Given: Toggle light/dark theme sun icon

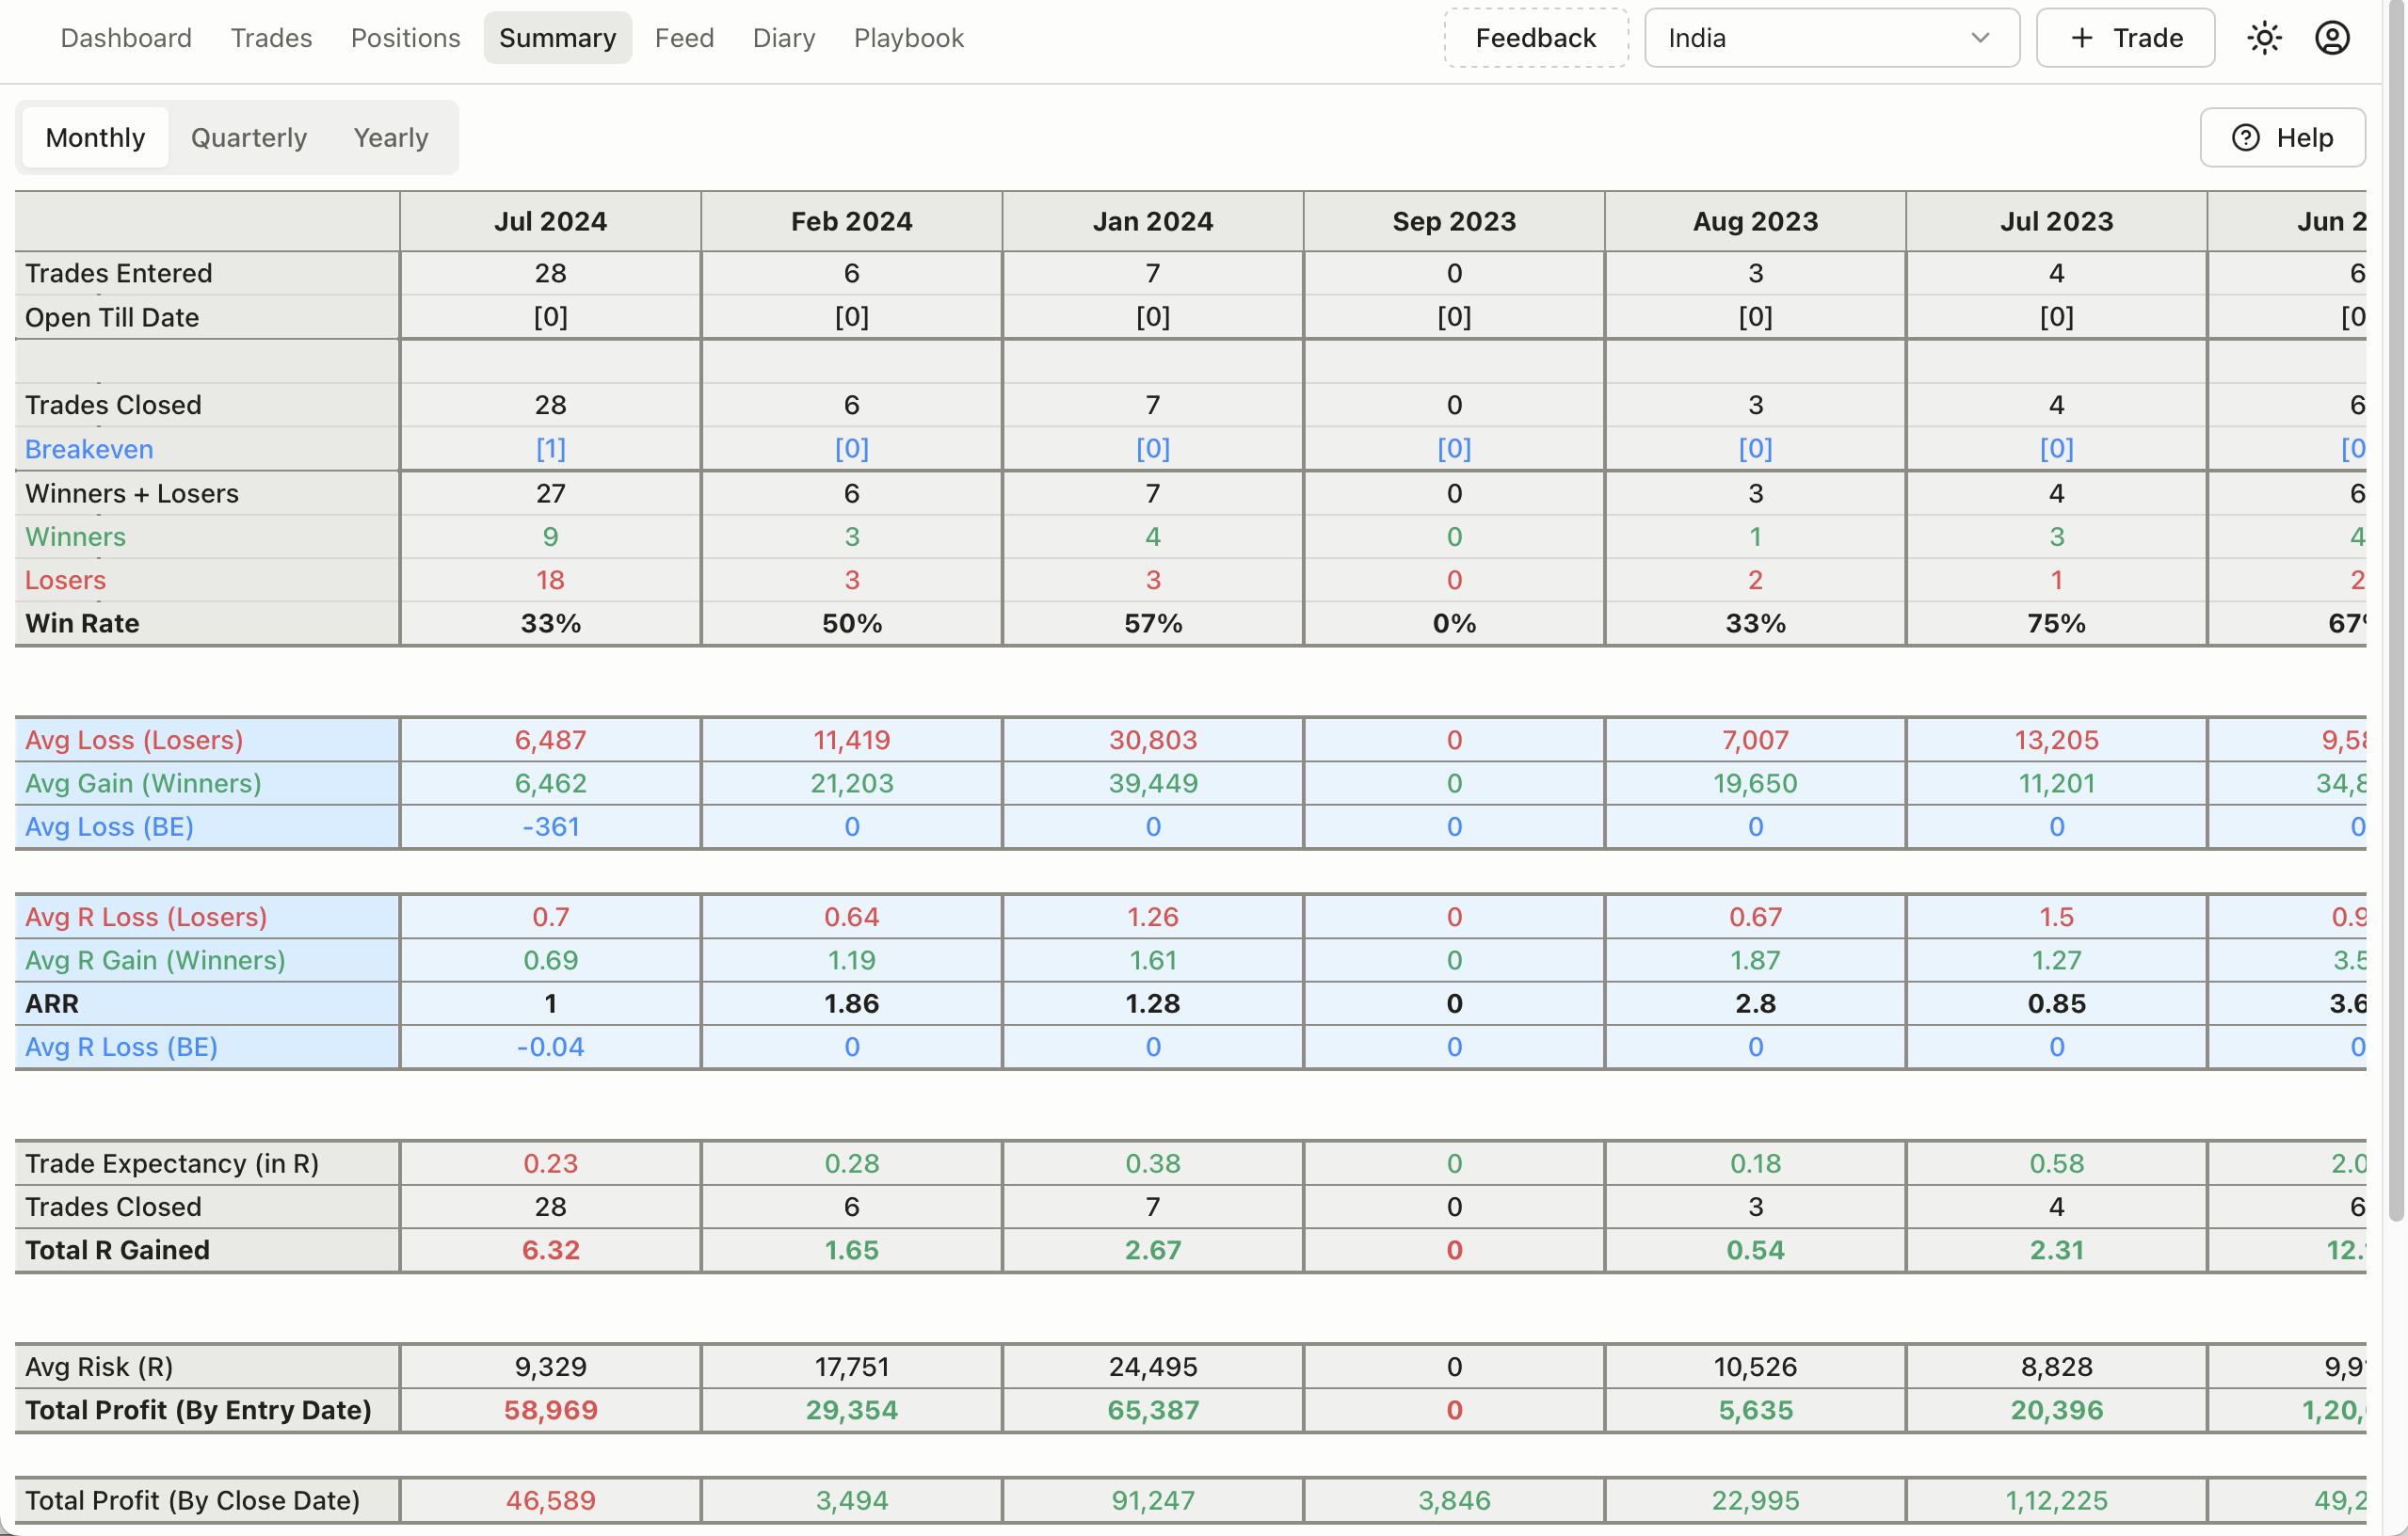Looking at the screenshot, I should [x=2264, y=38].
